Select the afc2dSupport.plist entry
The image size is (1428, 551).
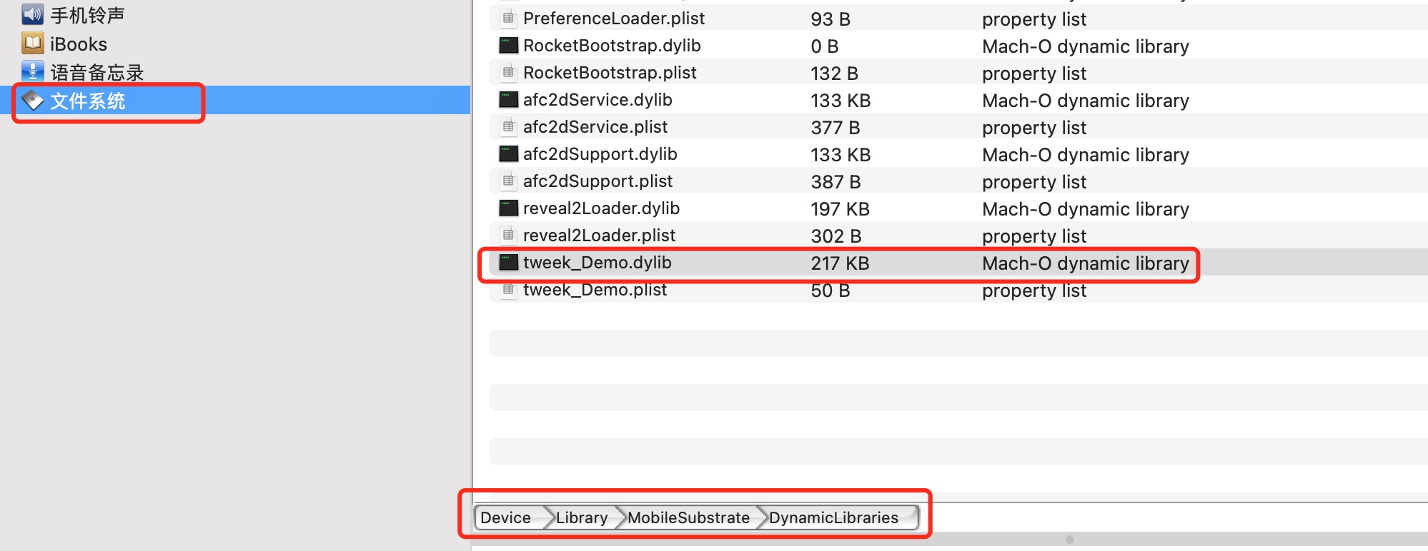click(x=598, y=181)
